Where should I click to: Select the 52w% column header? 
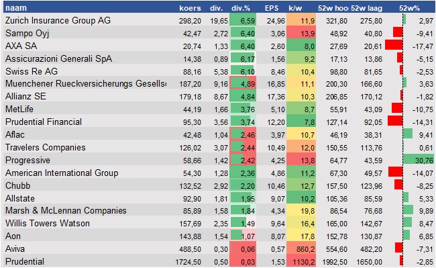tap(409, 8)
